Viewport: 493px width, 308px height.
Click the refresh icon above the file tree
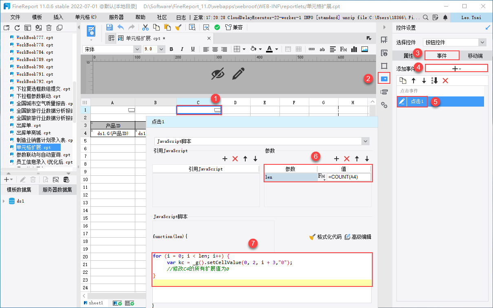(17, 28)
